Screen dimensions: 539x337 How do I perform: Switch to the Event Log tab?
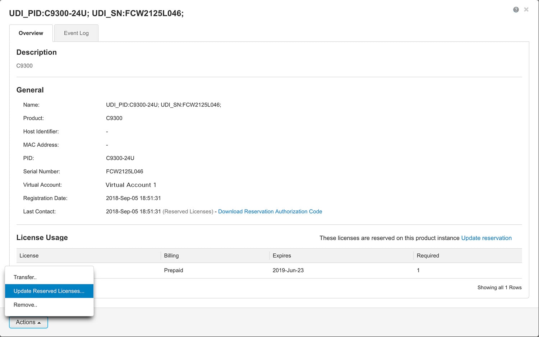pos(76,33)
